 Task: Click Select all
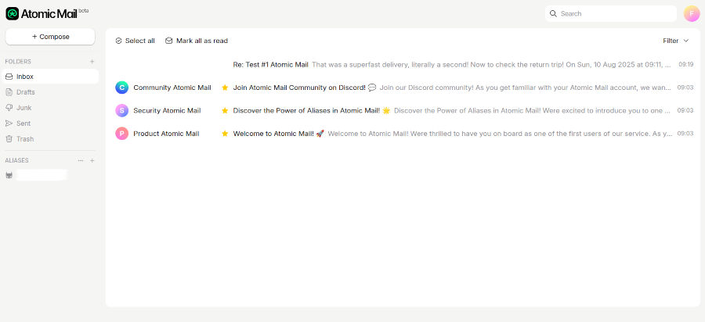[x=135, y=41]
